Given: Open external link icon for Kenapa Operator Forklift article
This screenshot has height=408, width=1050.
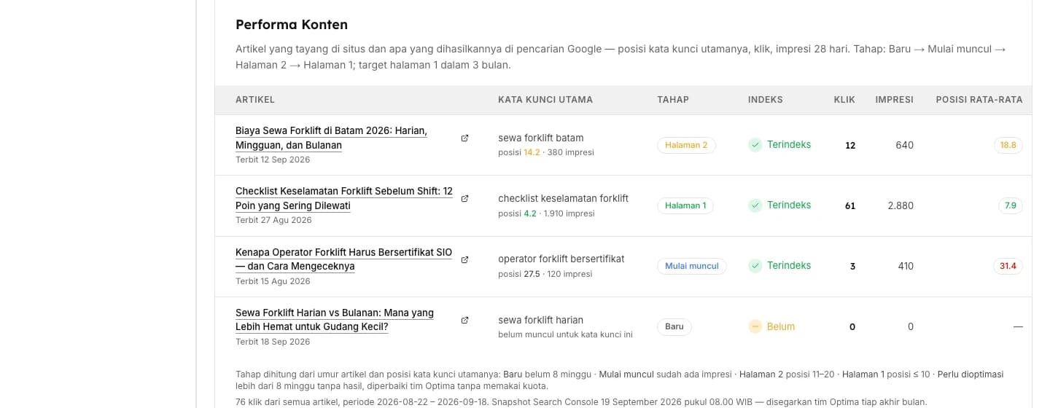Looking at the screenshot, I should [x=464, y=259].
